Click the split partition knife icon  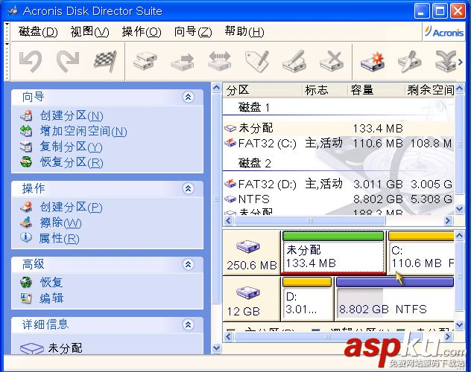tap(410, 61)
